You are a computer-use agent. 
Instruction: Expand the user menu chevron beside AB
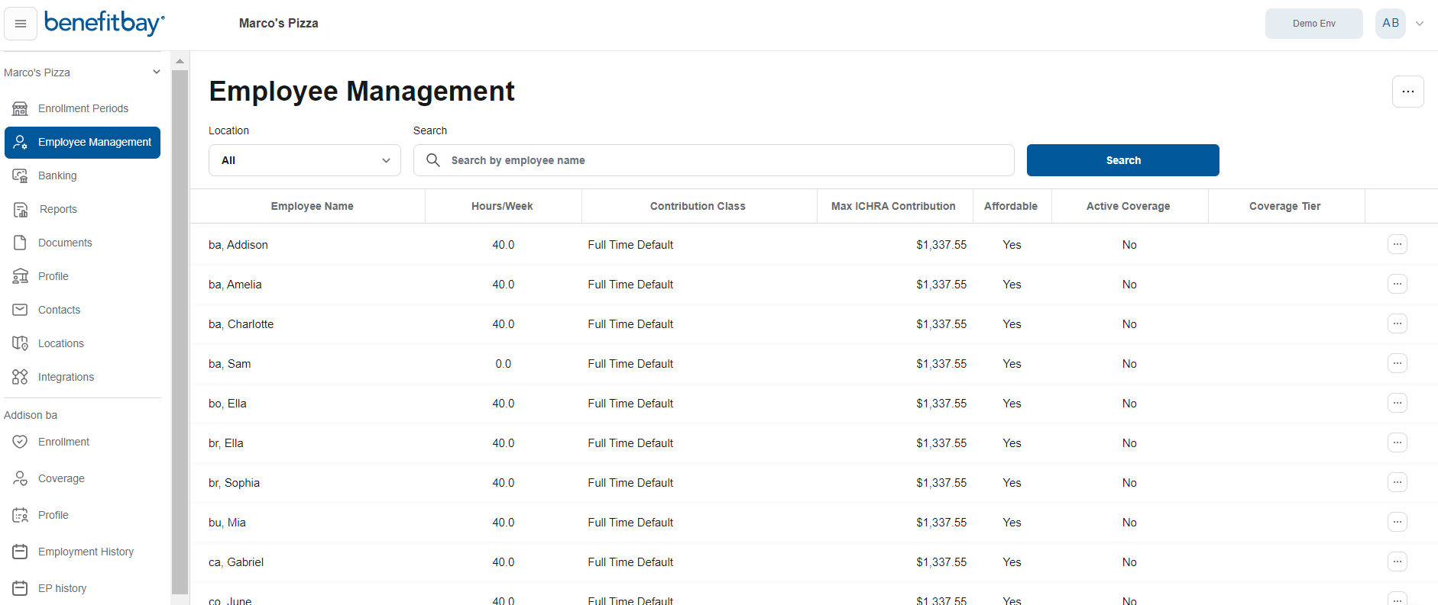tap(1420, 24)
